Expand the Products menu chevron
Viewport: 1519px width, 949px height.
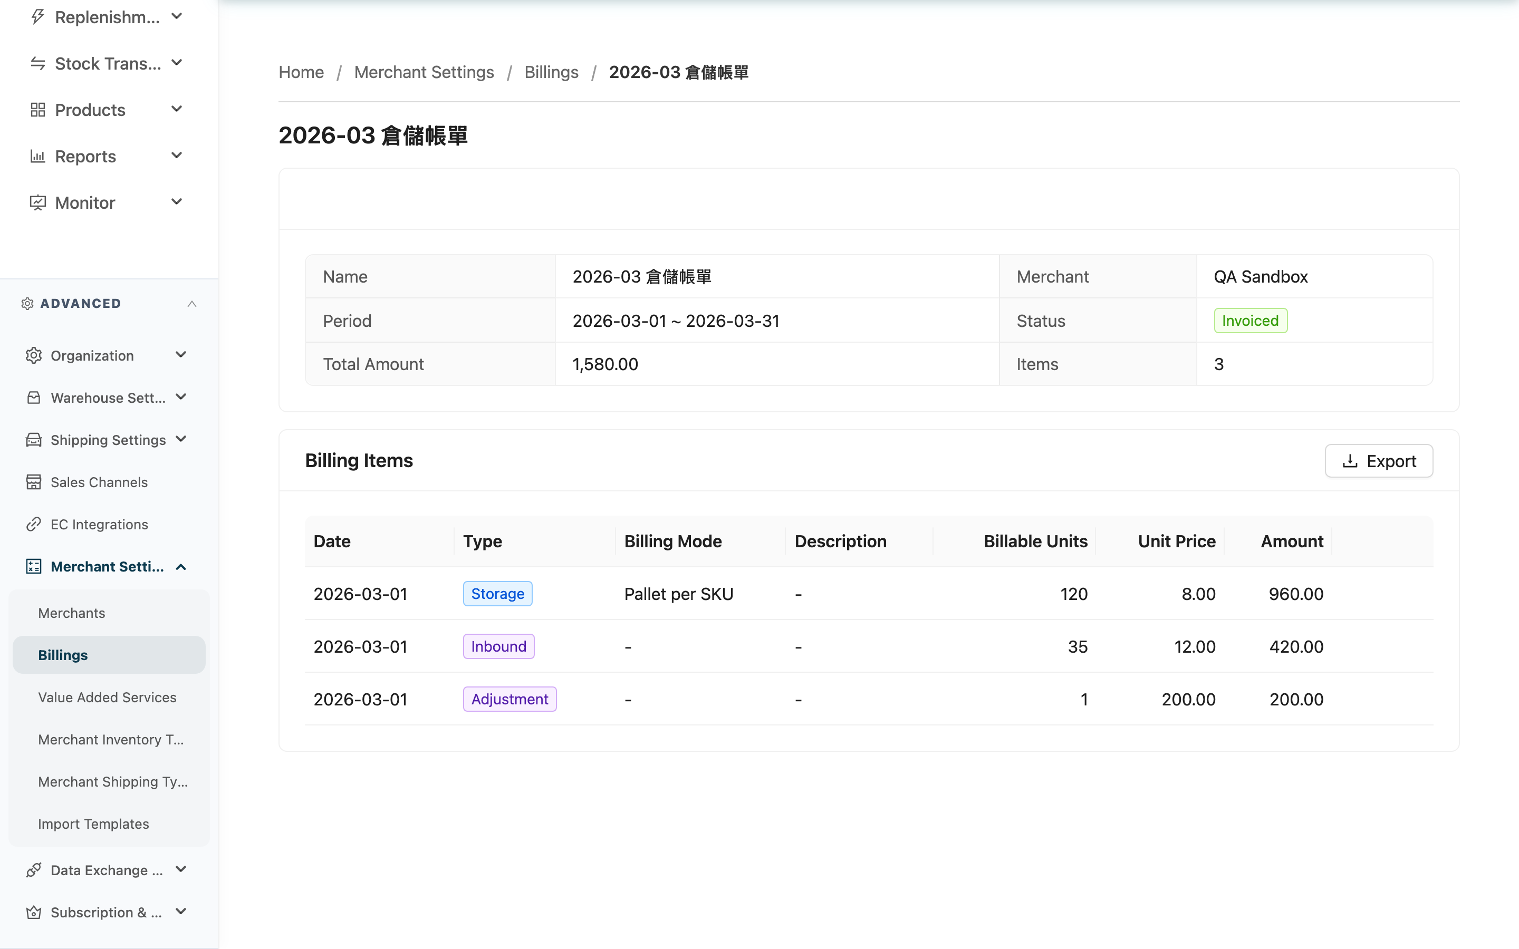[177, 109]
